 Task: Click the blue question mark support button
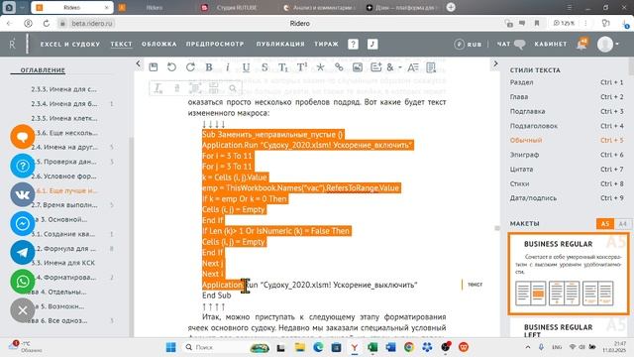(x=23, y=166)
